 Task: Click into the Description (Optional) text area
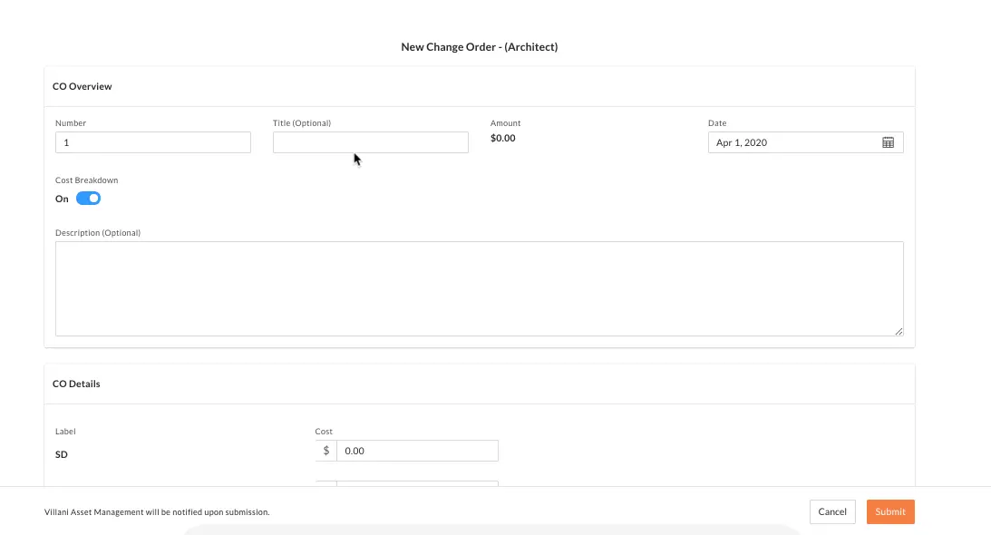[x=479, y=288]
